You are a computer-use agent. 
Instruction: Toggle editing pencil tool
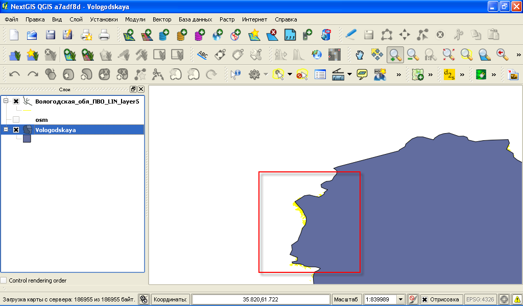point(350,35)
